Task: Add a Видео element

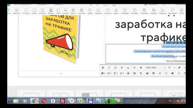Action: [x=90, y=11]
